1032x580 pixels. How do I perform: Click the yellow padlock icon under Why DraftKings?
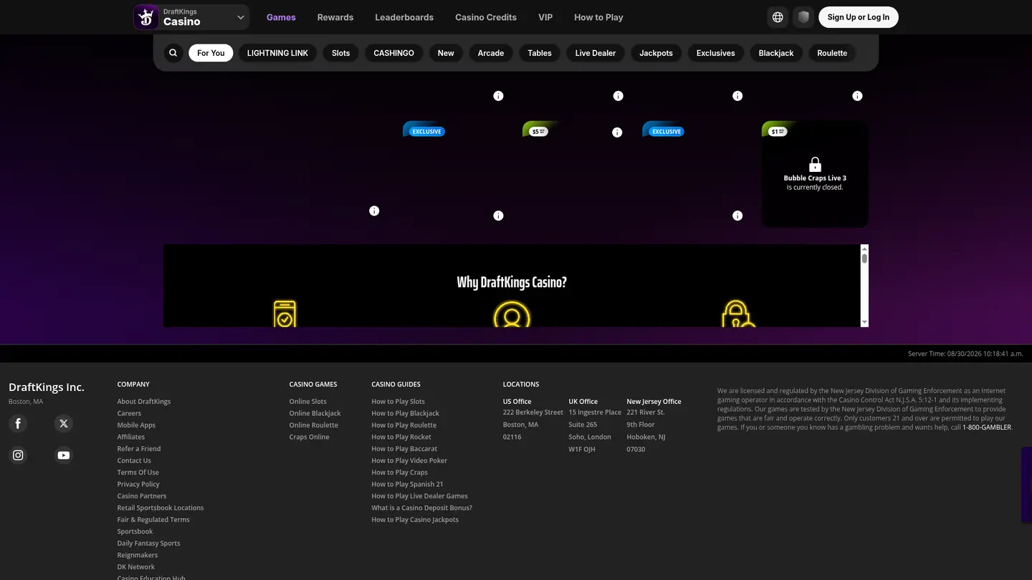click(x=738, y=314)
